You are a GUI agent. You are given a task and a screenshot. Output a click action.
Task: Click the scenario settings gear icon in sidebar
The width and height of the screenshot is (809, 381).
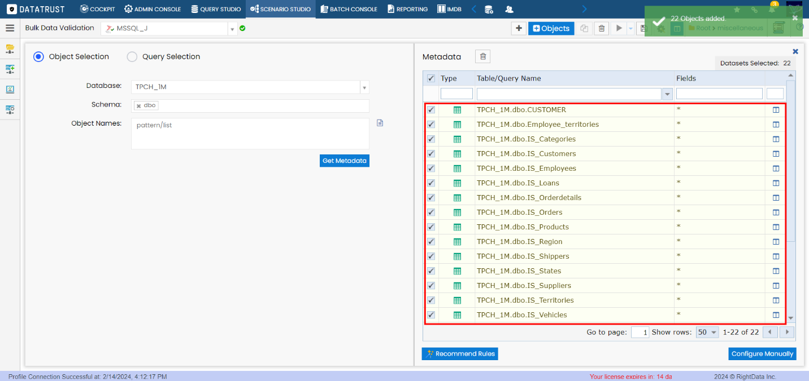[x=10, y=110]
